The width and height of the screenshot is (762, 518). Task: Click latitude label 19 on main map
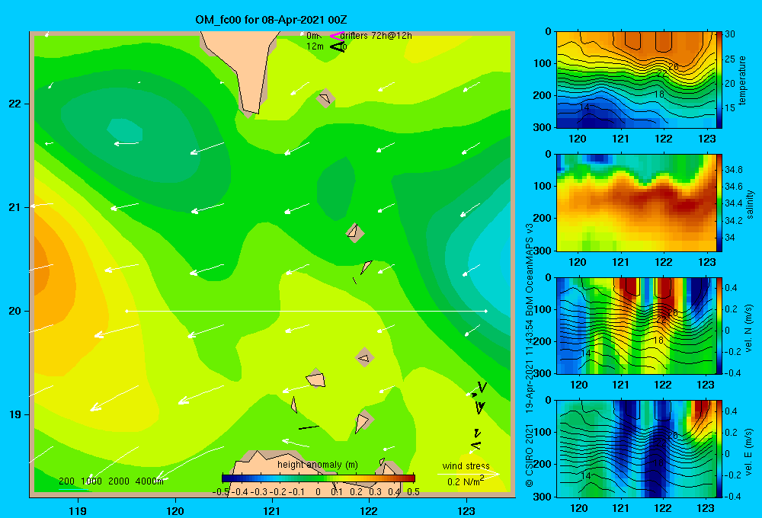[15, 414]
